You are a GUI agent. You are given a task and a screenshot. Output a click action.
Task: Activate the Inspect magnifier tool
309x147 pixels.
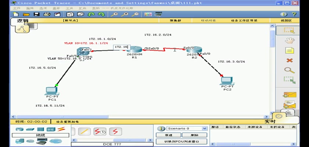pyautogui.click(x=290, y=70)
